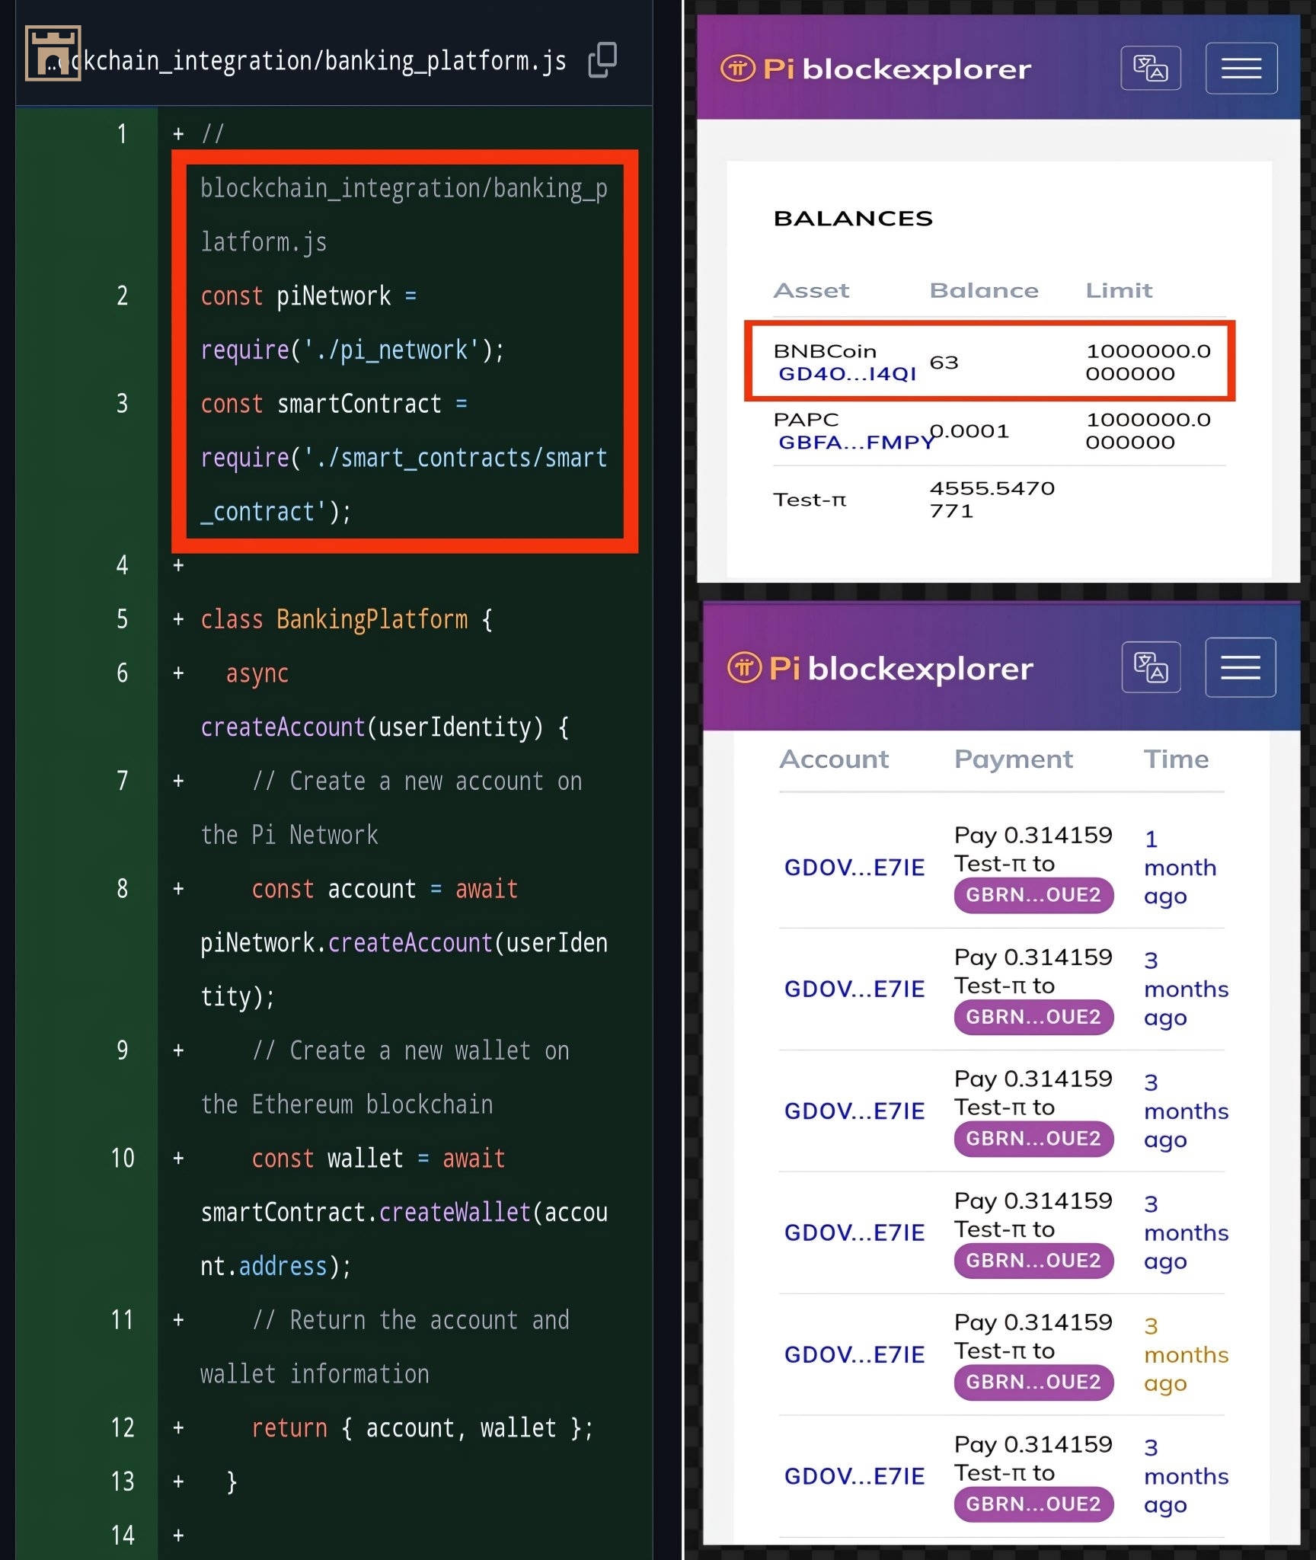Select the 'Limit' column header

point(1119,290)
